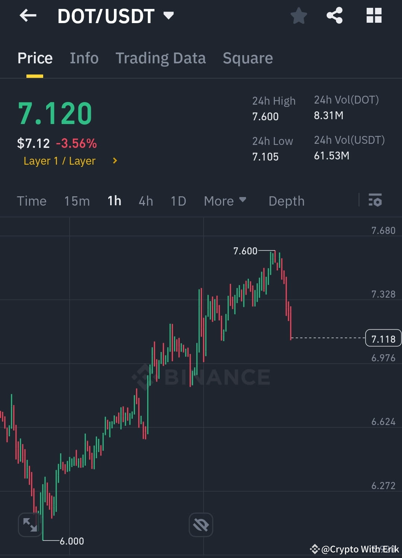Select the 1D timeframe
This screenshot has width=402, height=558.
point(178,201)
